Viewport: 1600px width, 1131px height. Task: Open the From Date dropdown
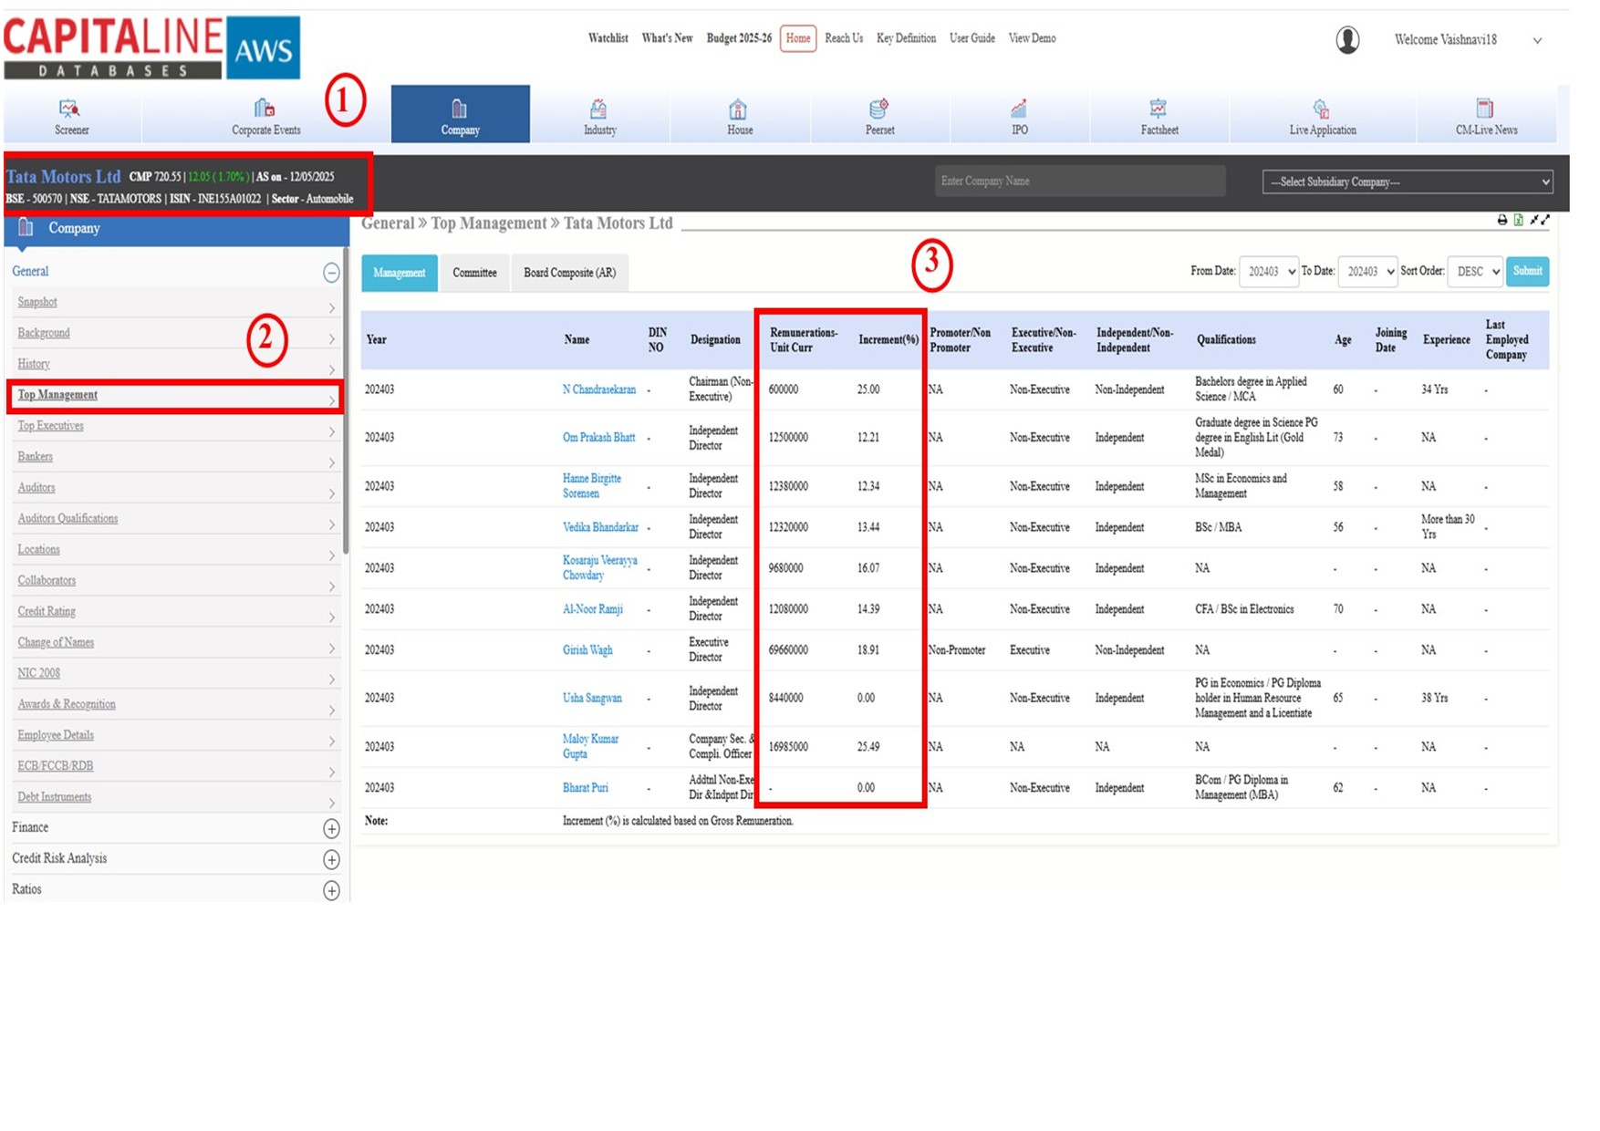point(1269,272)
